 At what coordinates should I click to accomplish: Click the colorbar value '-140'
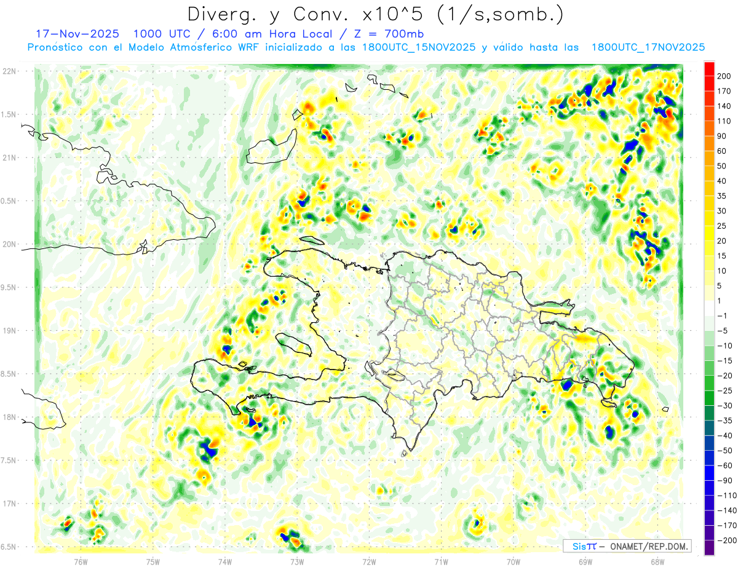(x=728, y=510)
